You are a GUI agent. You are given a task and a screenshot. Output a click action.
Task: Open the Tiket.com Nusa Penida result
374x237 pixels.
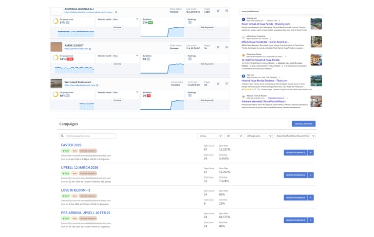264,81
